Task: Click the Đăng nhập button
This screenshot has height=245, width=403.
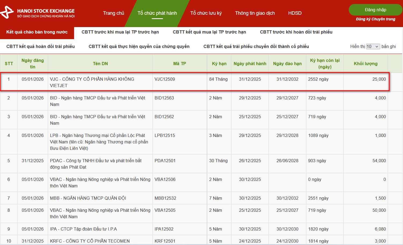Action: click(x=375, y=10)
